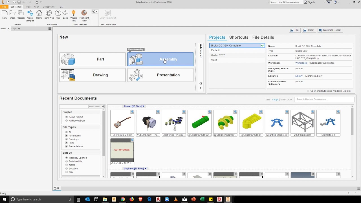Click the Flip layout button
The width and height of the screenshot is (361, 203).
tap(294, 30)
